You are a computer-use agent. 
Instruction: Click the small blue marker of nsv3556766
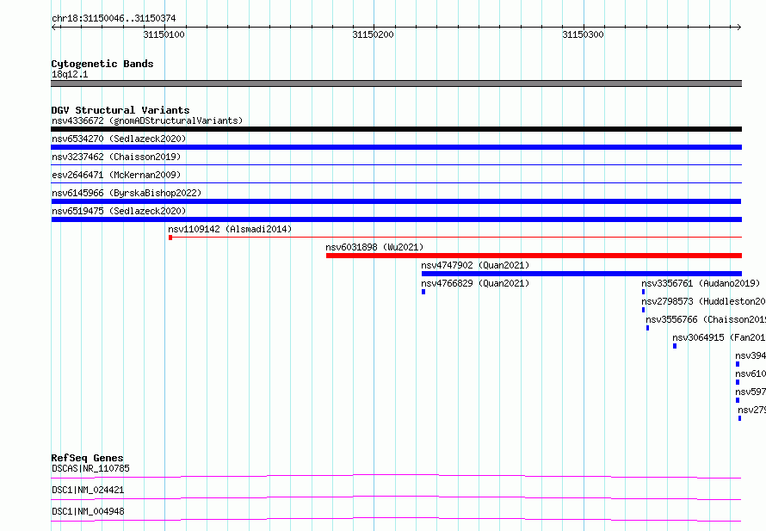648,328
